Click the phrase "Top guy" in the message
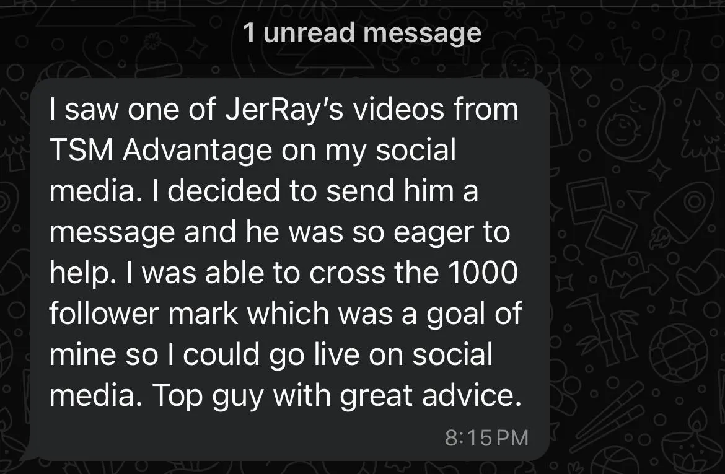The height and width of the screenshot is (474, 725). [208, 396]
